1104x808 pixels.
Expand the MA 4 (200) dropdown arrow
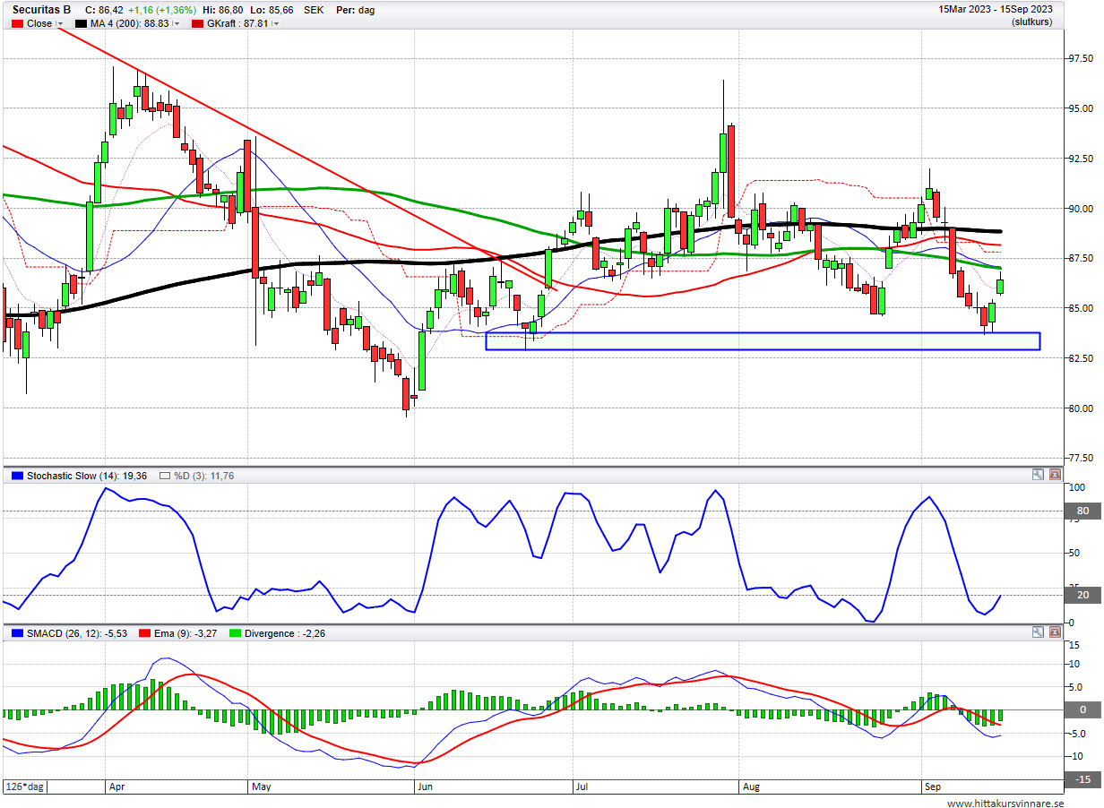click(x=176, y=24)
